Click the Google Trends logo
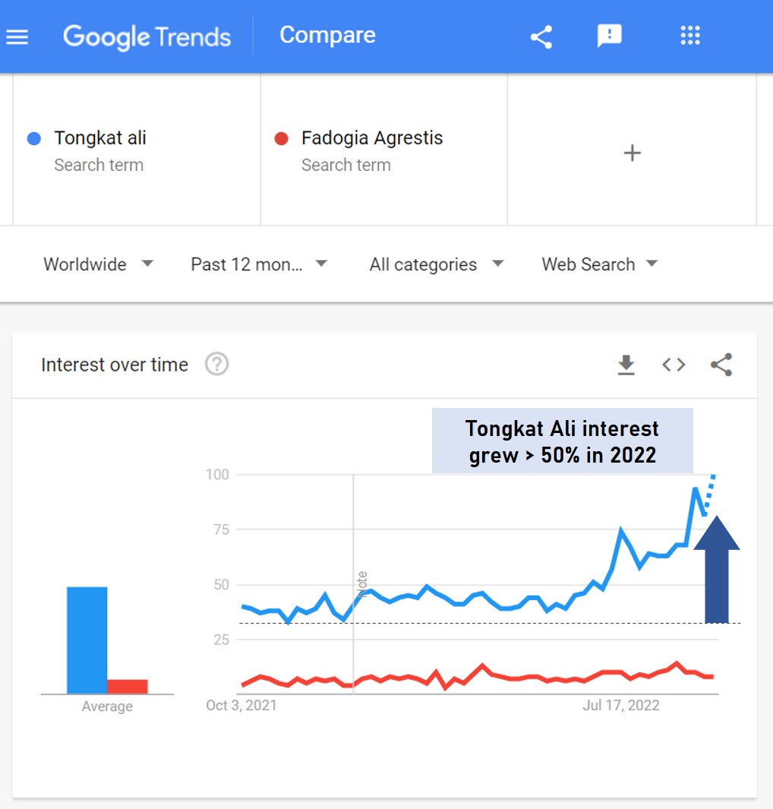The image size is (773, 809). click(147, 37)
